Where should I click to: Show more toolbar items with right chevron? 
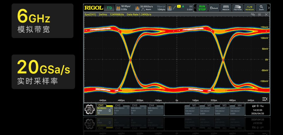pyautogui.click(x=269, y=8)
